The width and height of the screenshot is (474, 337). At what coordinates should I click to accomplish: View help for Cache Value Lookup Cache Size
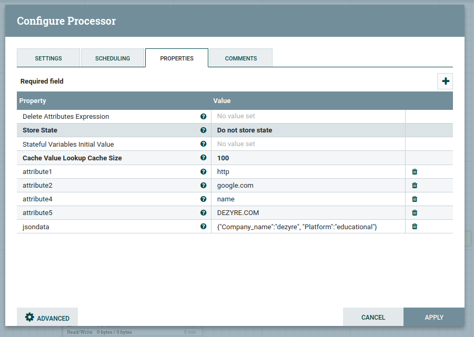tap(204, 157)
